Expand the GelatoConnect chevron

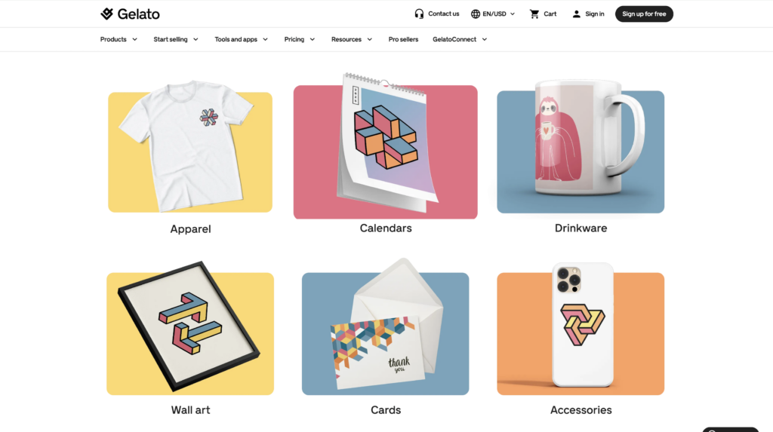(485, 39)
